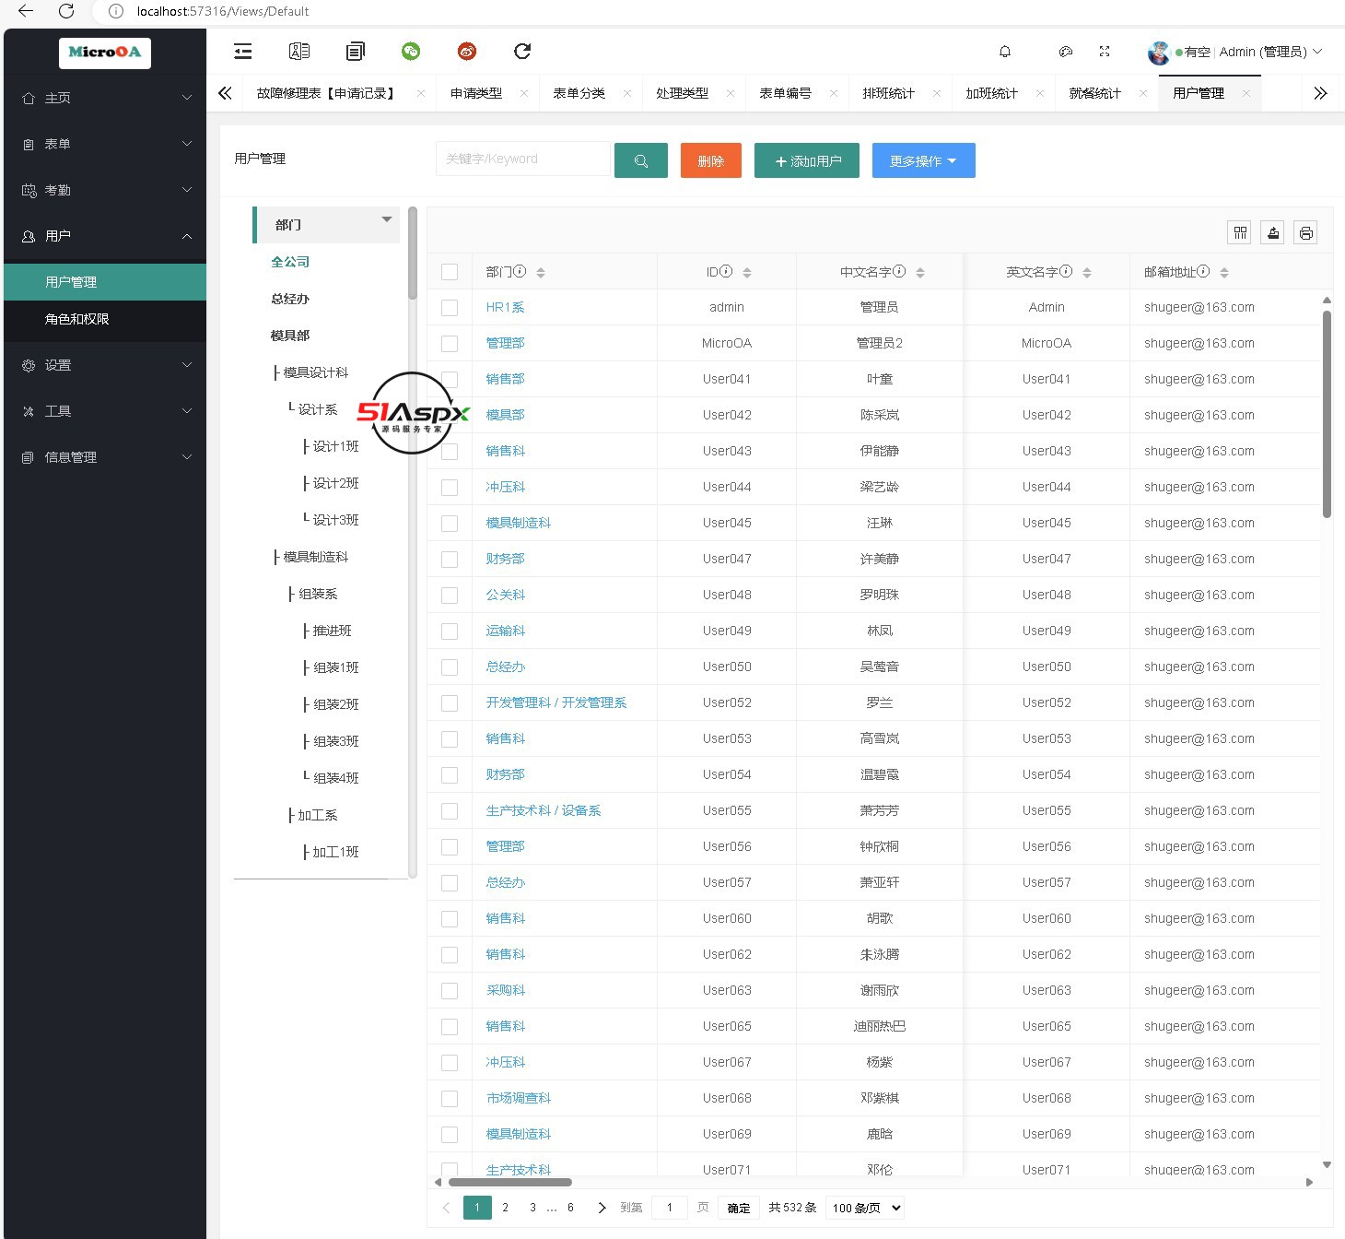Switch to the 处理类型 tab
This screenshot has height=1239, width=1345.
683,93
